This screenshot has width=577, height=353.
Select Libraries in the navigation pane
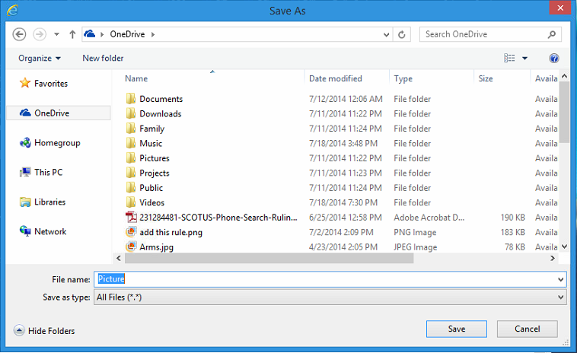[49, 202]
